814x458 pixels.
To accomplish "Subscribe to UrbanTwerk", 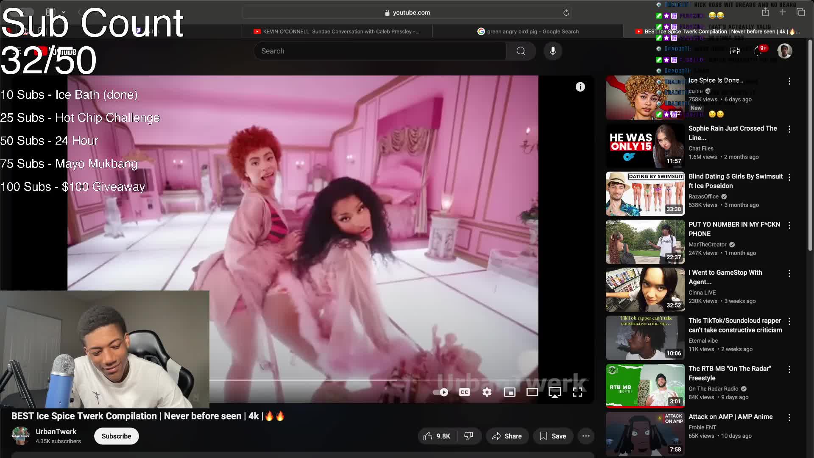I will (x=116, y=436).
